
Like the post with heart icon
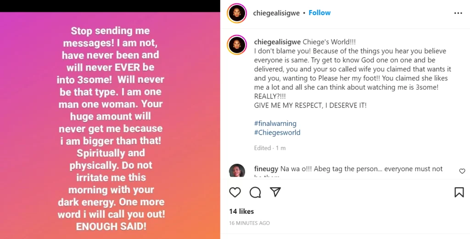point(235,192)
